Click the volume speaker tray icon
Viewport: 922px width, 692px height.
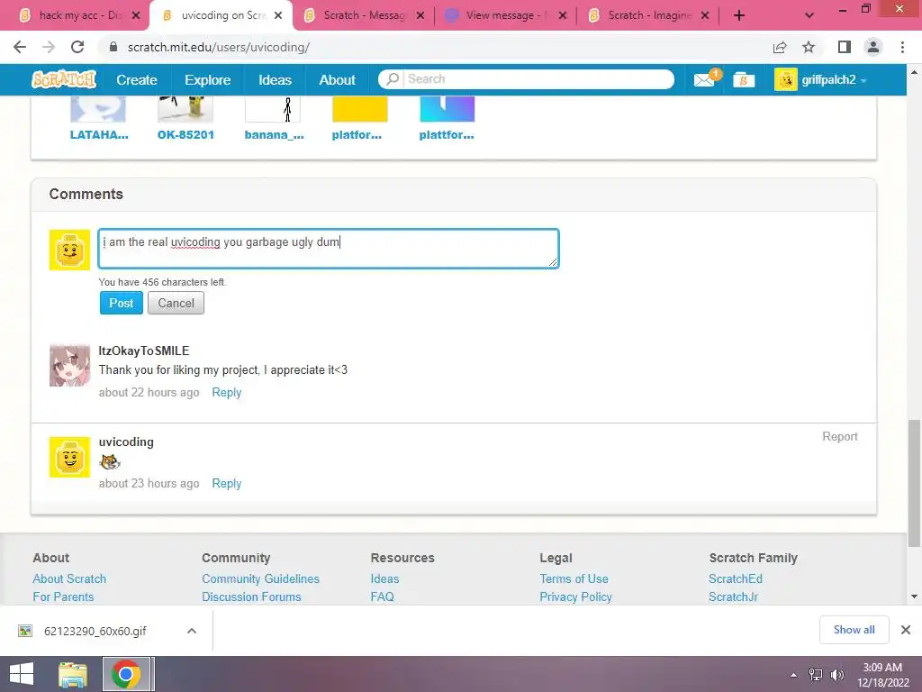pyautogui.click(x=836, y=675)
